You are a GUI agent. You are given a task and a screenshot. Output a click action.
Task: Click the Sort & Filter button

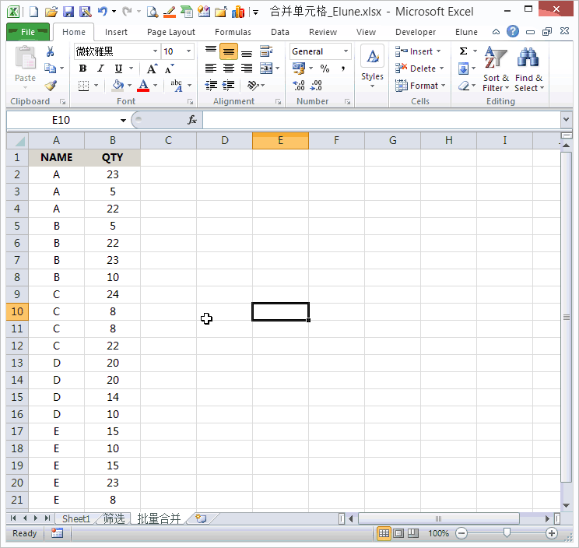[x=496, y=70]
